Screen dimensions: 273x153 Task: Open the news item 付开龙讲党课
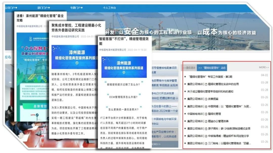165,96
